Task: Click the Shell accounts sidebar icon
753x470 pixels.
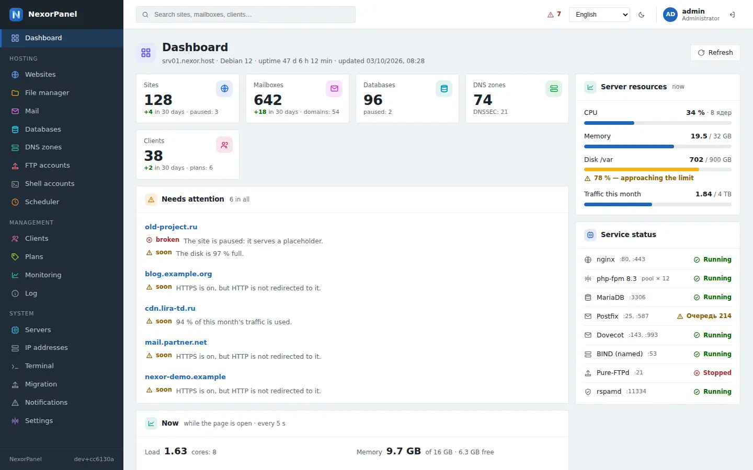Action: (x=15, y=184)
